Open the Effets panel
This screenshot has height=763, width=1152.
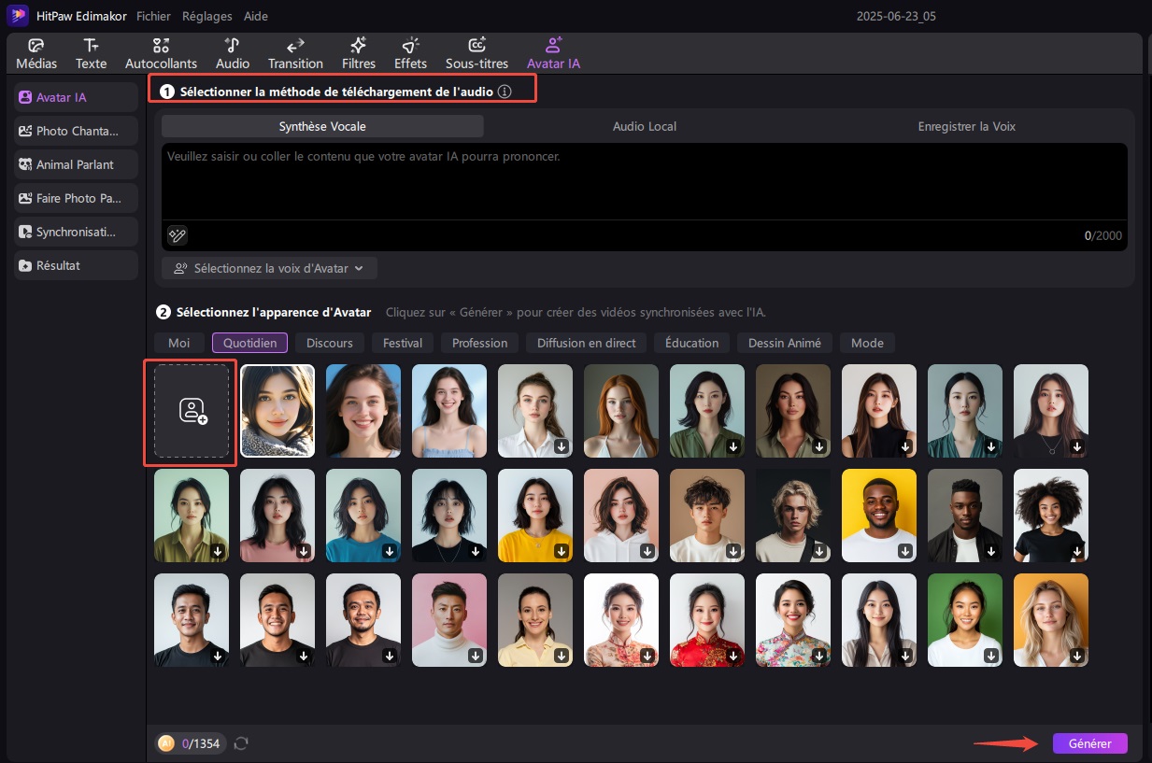point(410,54)
